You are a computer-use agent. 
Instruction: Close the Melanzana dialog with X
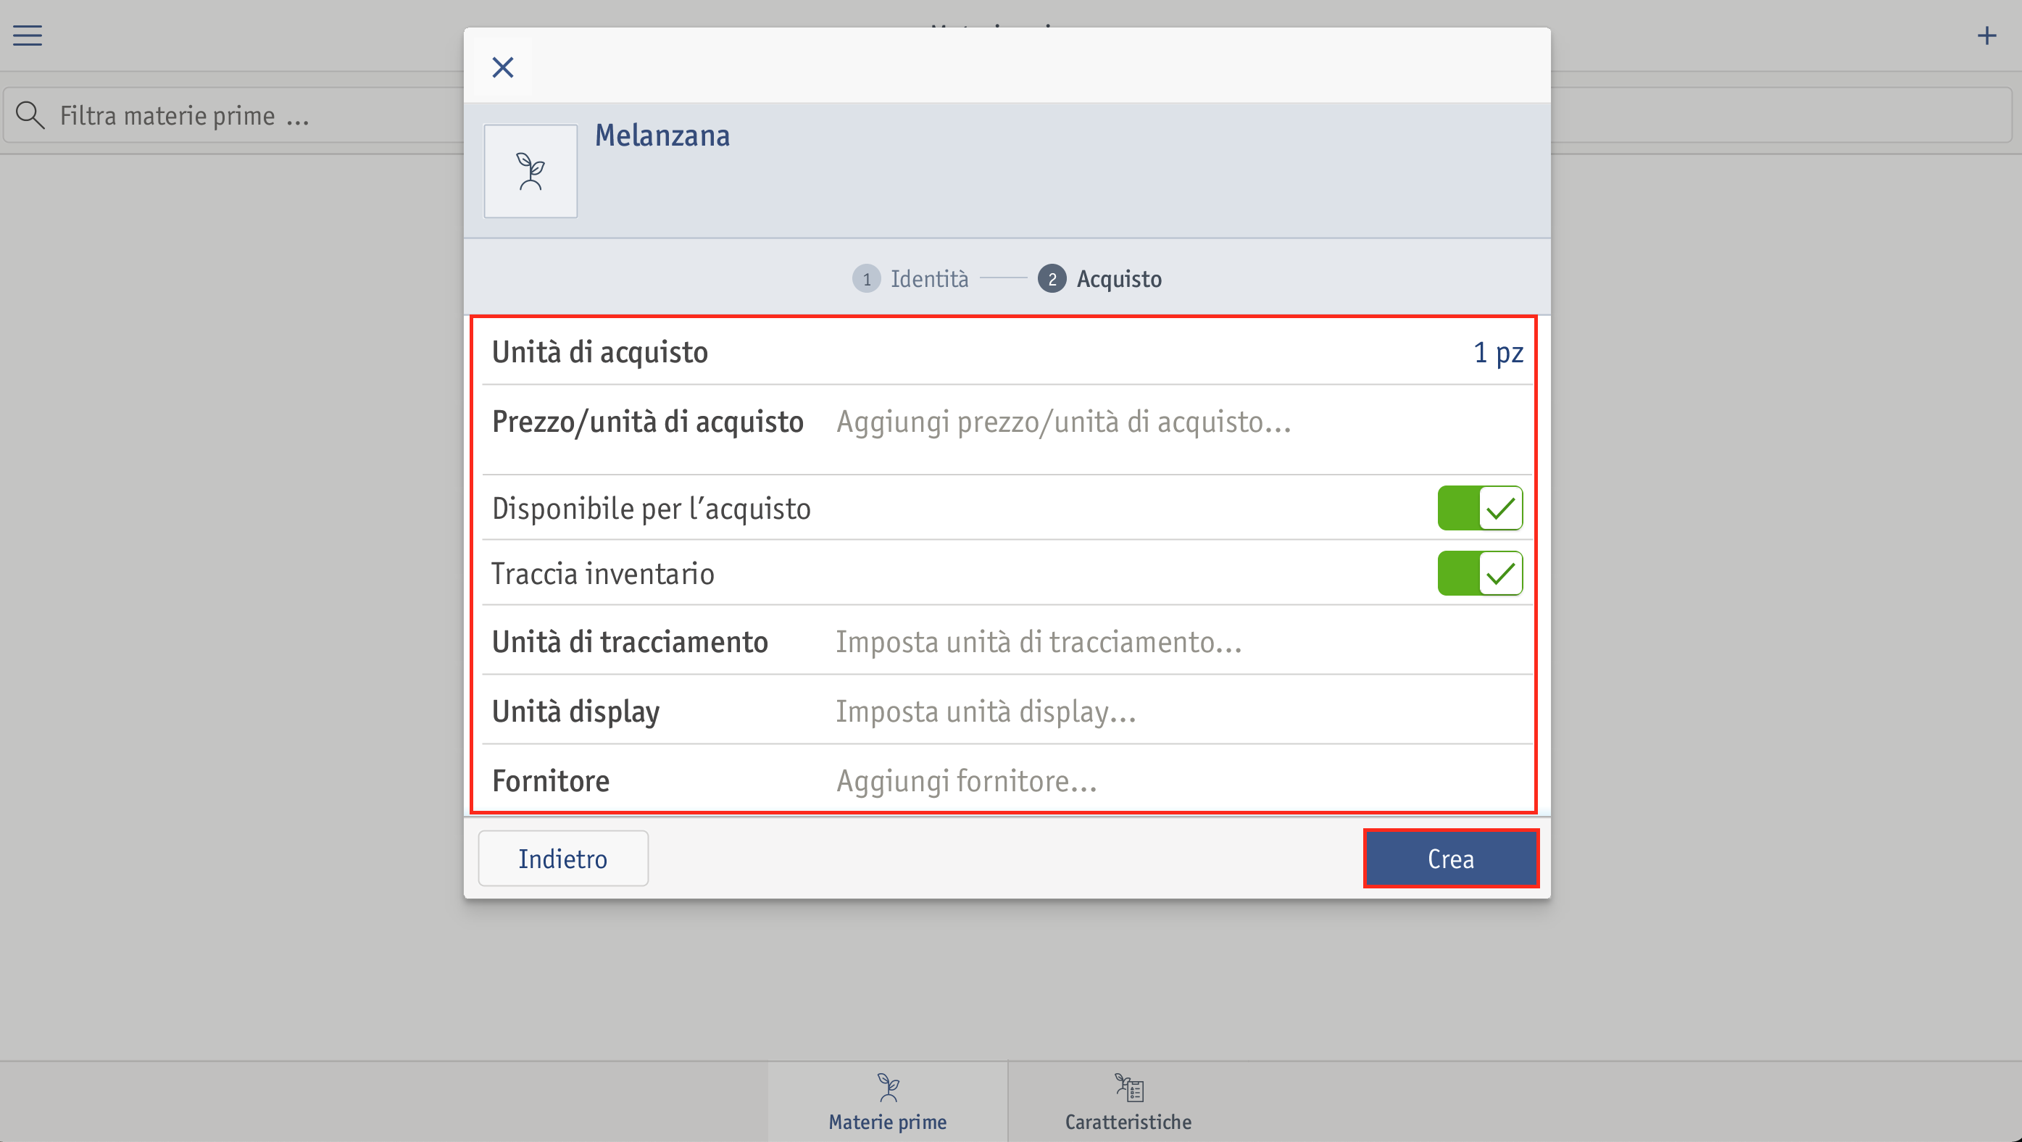click(x=503, y=67)
